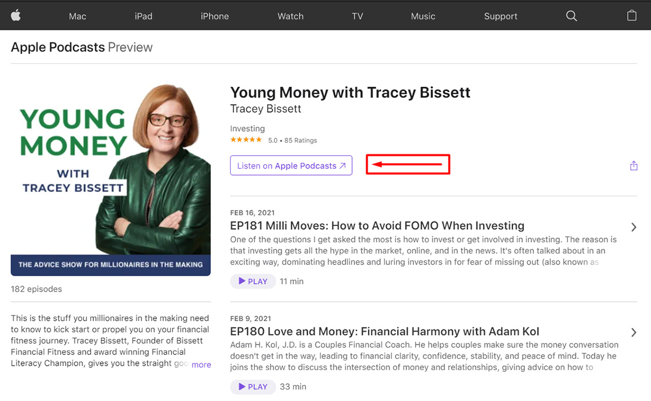This screenshot has width=651, height=401.
Task: Go to the iPad menu item
Action: coord(143,16)
